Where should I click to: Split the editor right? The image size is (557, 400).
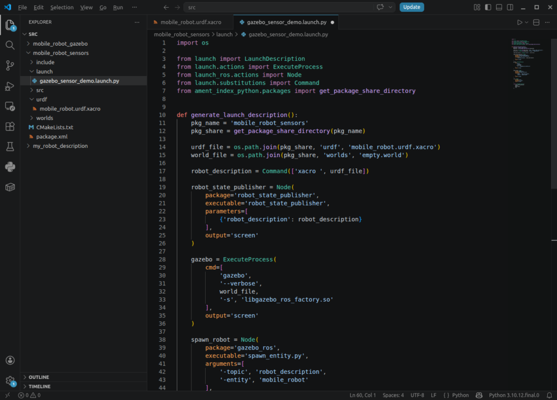(x=536, y=22)
